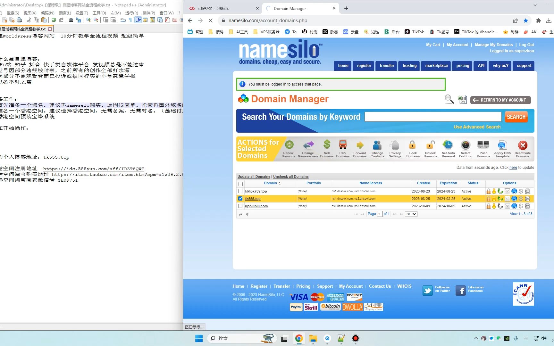Open Chrome tab search chevron
This screenshot has width=554, height=346.
[535, 5]
